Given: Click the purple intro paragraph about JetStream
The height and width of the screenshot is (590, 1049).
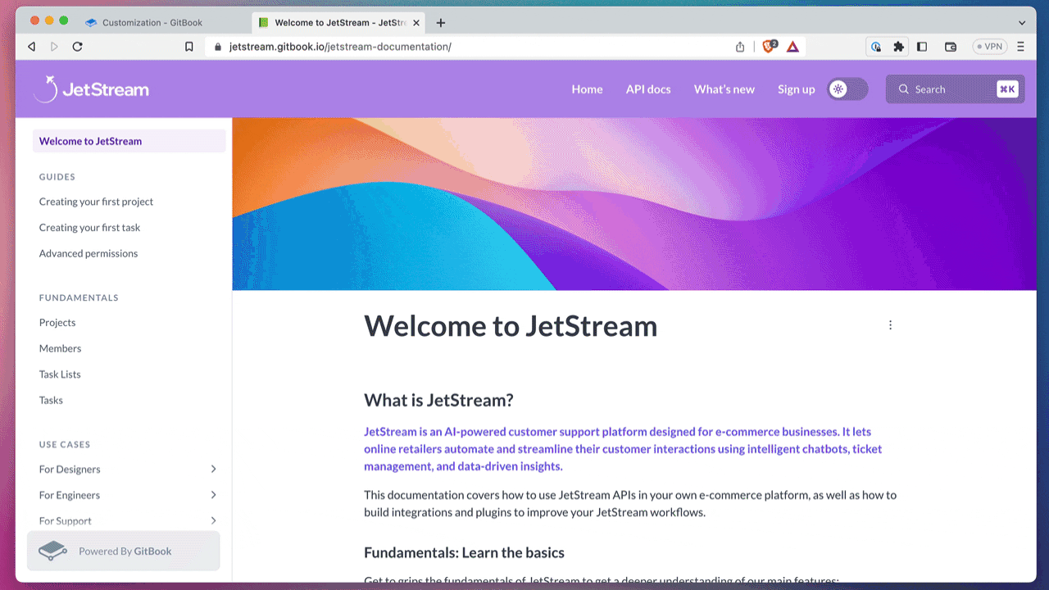Looking at the screenshot, I should 623,449.
